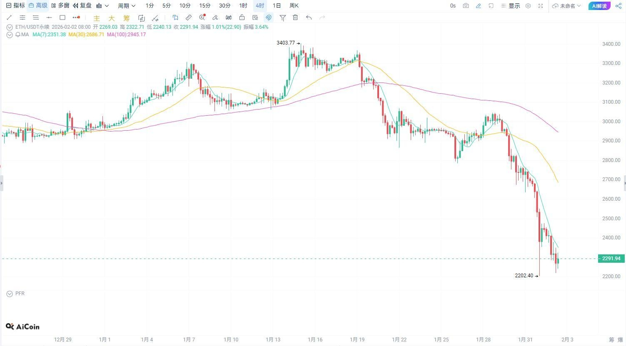This screenshot has height=346, width=626.
Task: Click the MA alert bell icon
Action: click(x=17, y=35)
